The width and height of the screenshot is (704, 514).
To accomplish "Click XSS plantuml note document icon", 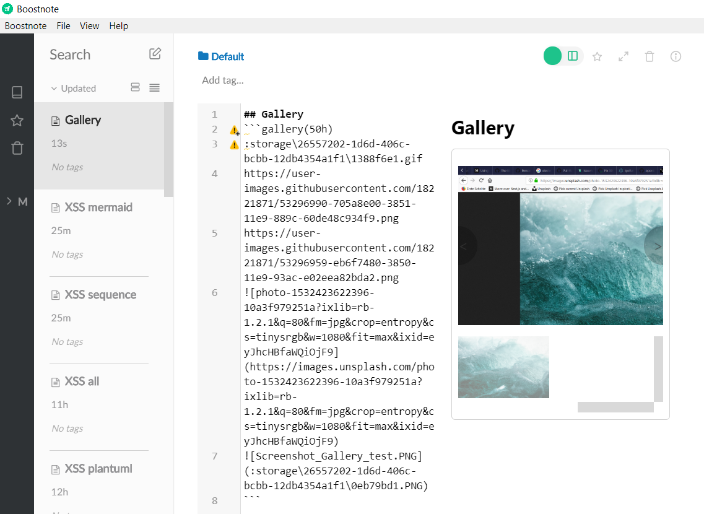I will (x=55, y=469).
